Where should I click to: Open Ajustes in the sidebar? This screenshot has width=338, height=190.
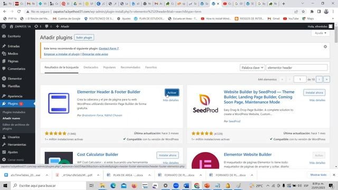coord(13,152)
